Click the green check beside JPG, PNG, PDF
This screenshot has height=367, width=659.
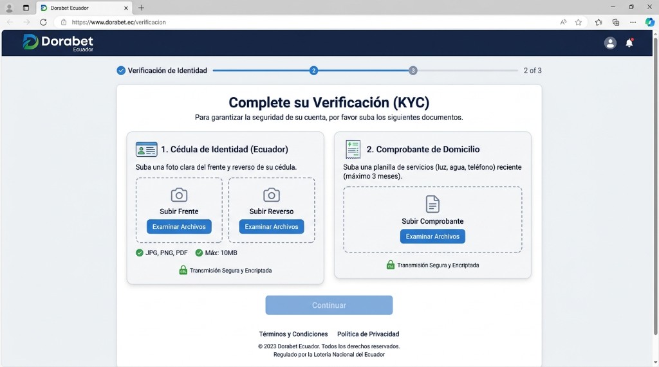tap(140, 253)
